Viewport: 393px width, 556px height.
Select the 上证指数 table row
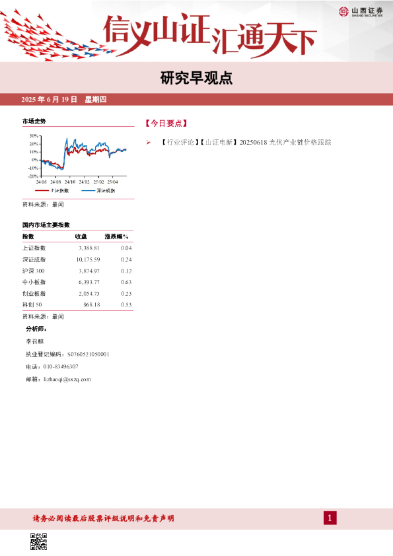78,248
